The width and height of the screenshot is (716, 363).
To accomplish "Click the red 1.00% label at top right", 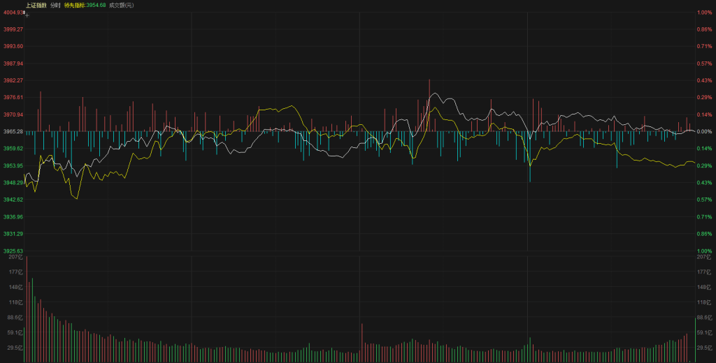I will coord(703,13).
